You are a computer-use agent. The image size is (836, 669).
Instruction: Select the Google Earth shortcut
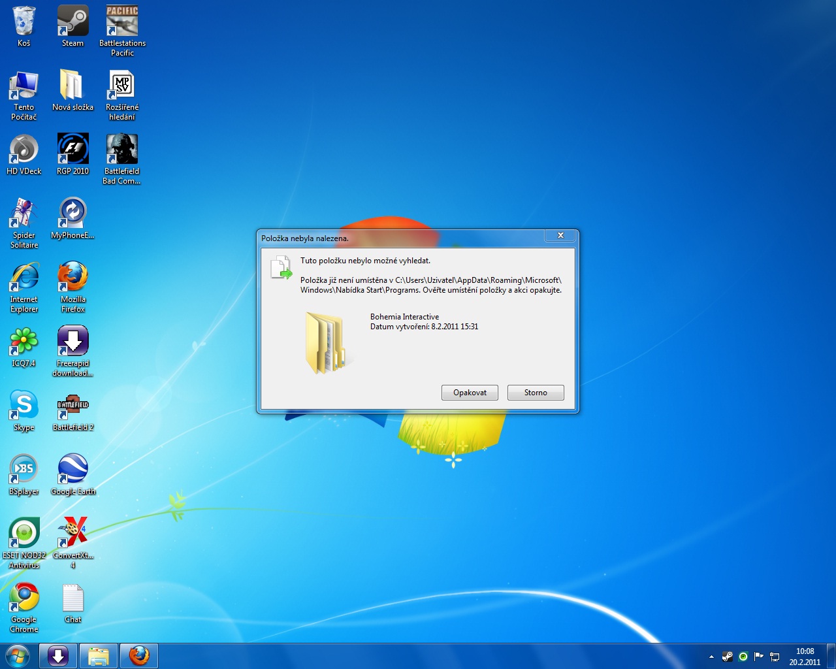coord(72,474)
